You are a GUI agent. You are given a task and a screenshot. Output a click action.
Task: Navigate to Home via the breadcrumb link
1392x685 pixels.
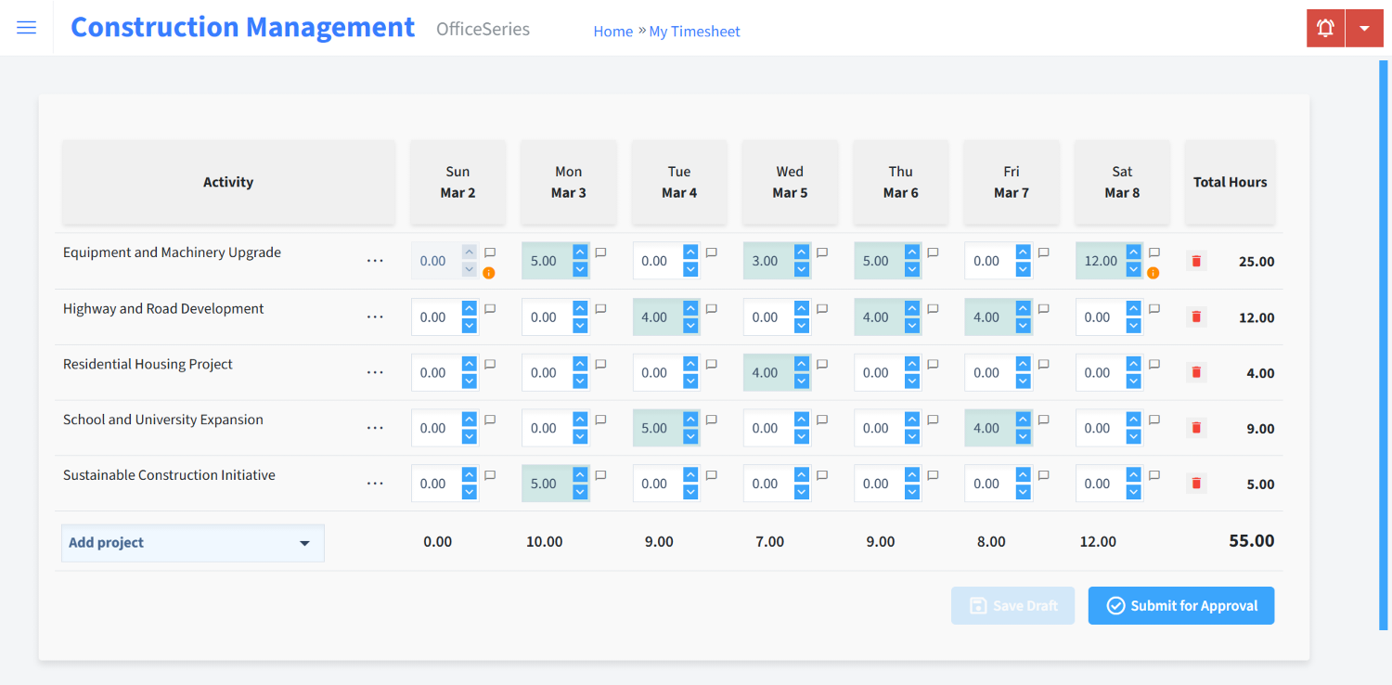tap(612, 31)
